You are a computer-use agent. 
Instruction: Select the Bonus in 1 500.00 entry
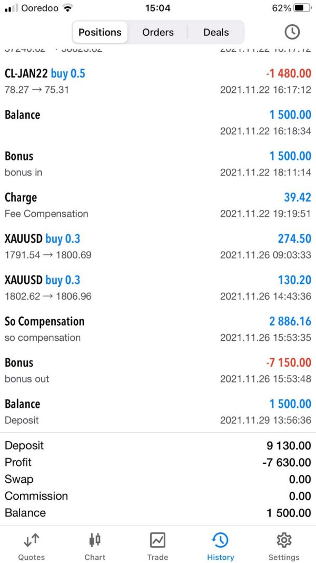click(157, 164)
